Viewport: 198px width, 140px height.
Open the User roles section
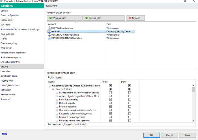coord(5,71)
